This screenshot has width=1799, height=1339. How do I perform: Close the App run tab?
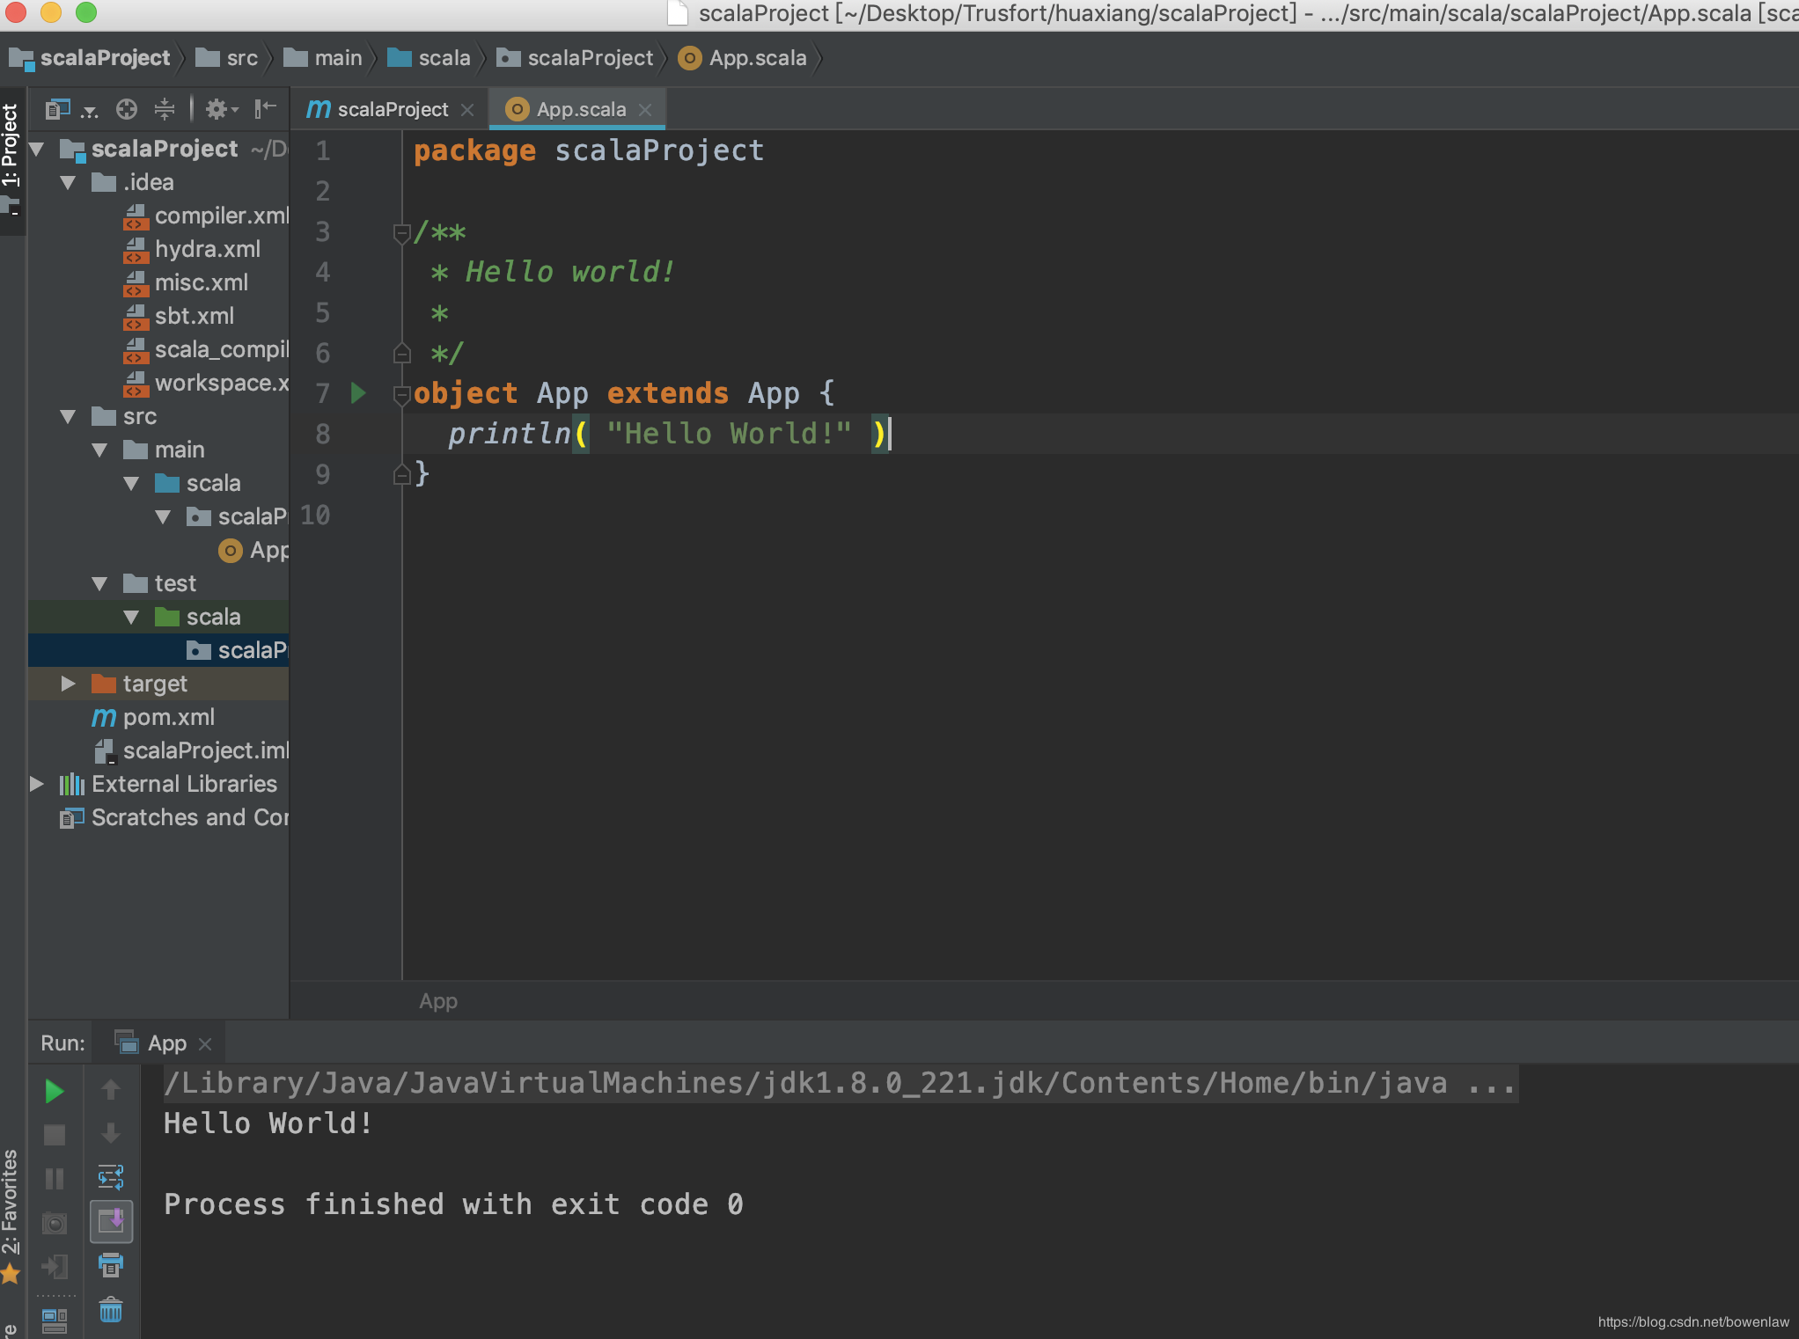click(205, 1044)
